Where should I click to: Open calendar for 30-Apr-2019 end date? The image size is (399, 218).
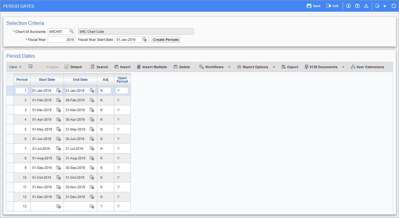(92, 119)
